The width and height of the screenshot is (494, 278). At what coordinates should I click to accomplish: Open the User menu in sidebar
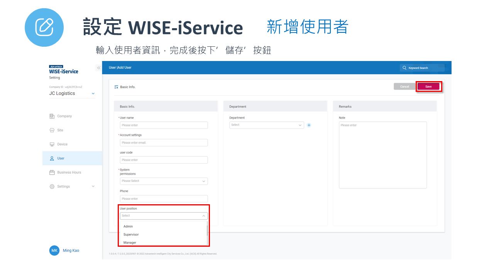click(61, 158)
